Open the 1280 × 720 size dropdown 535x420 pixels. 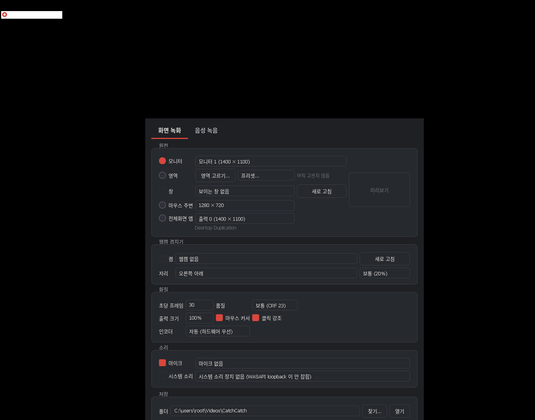tap(245, 205)
